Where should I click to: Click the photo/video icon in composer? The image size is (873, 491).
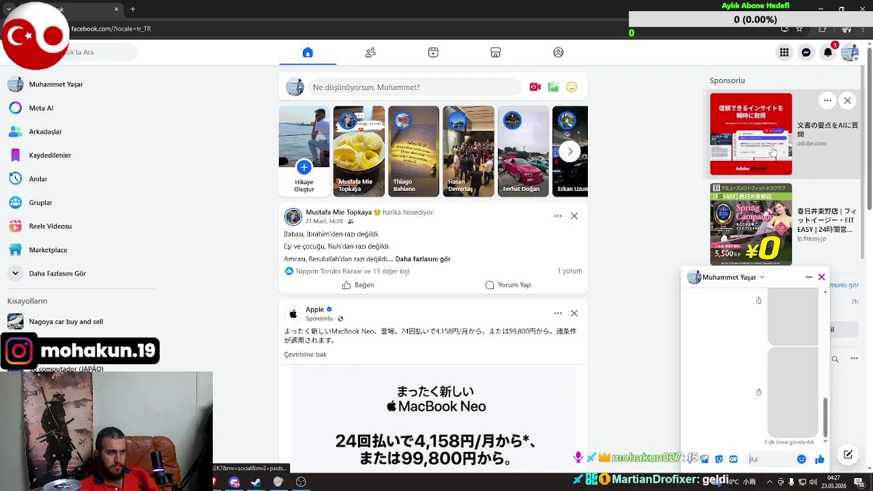coord(553,87)
